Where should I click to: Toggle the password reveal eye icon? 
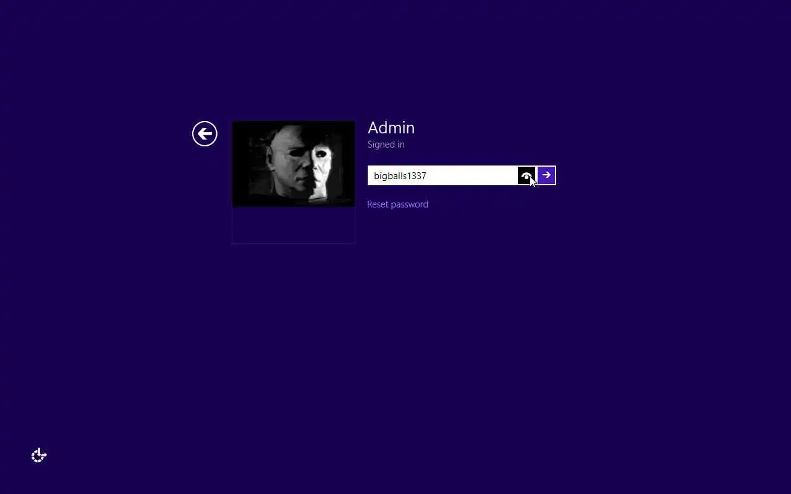click(527, 175)
